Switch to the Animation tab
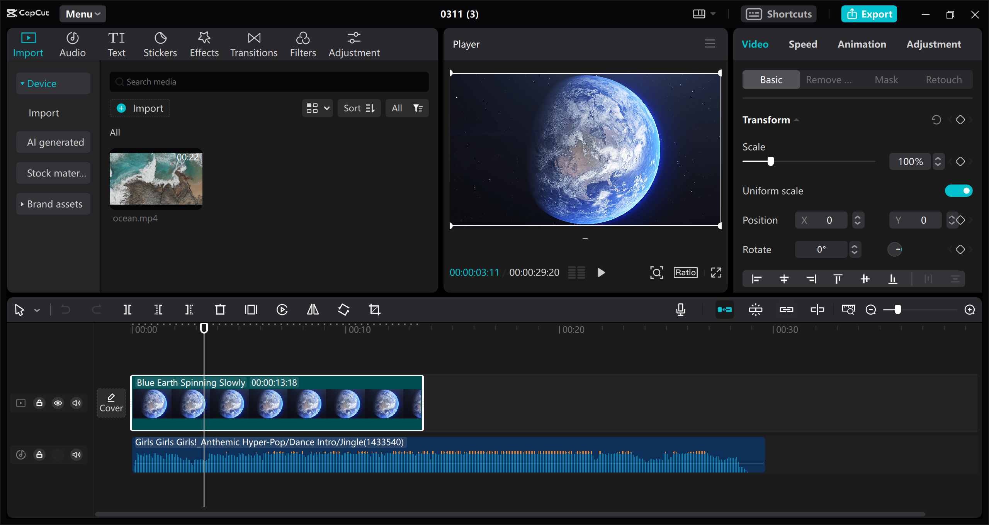 pos(862,44)
